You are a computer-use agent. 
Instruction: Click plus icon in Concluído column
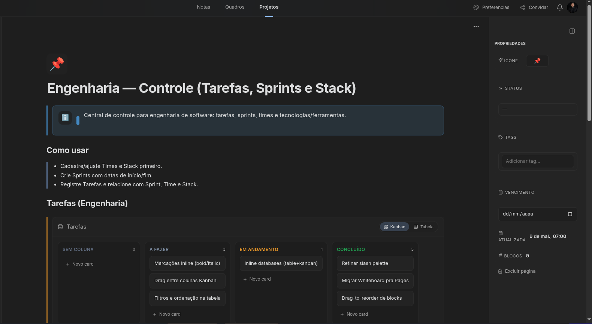[342, 314]
